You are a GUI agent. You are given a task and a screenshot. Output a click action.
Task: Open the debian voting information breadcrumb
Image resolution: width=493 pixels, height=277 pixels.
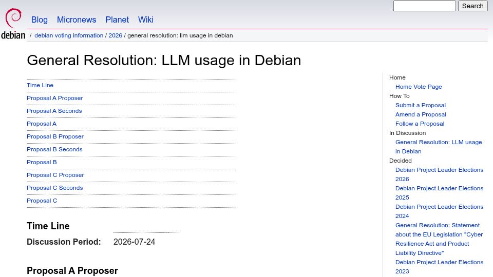pyautogui.click(x=69, y=35)
